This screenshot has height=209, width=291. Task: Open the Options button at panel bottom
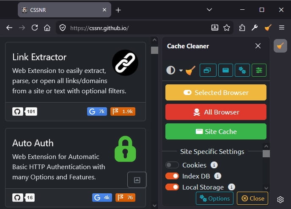pos(214,198)
